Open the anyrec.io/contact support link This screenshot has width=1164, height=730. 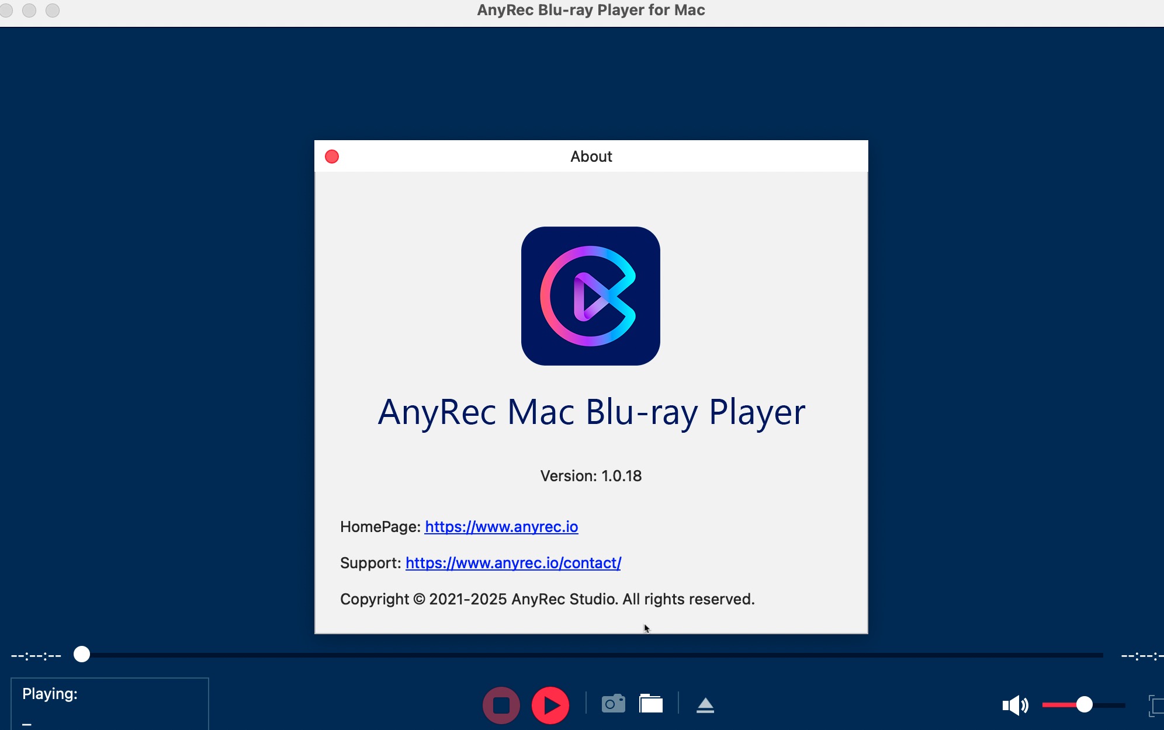(x=513, y=563)
